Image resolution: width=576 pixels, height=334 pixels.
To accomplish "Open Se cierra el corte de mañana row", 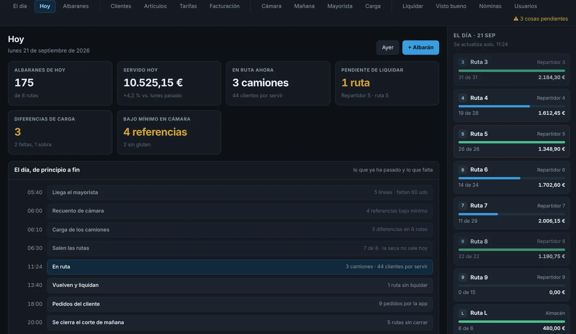I will 240,322.
